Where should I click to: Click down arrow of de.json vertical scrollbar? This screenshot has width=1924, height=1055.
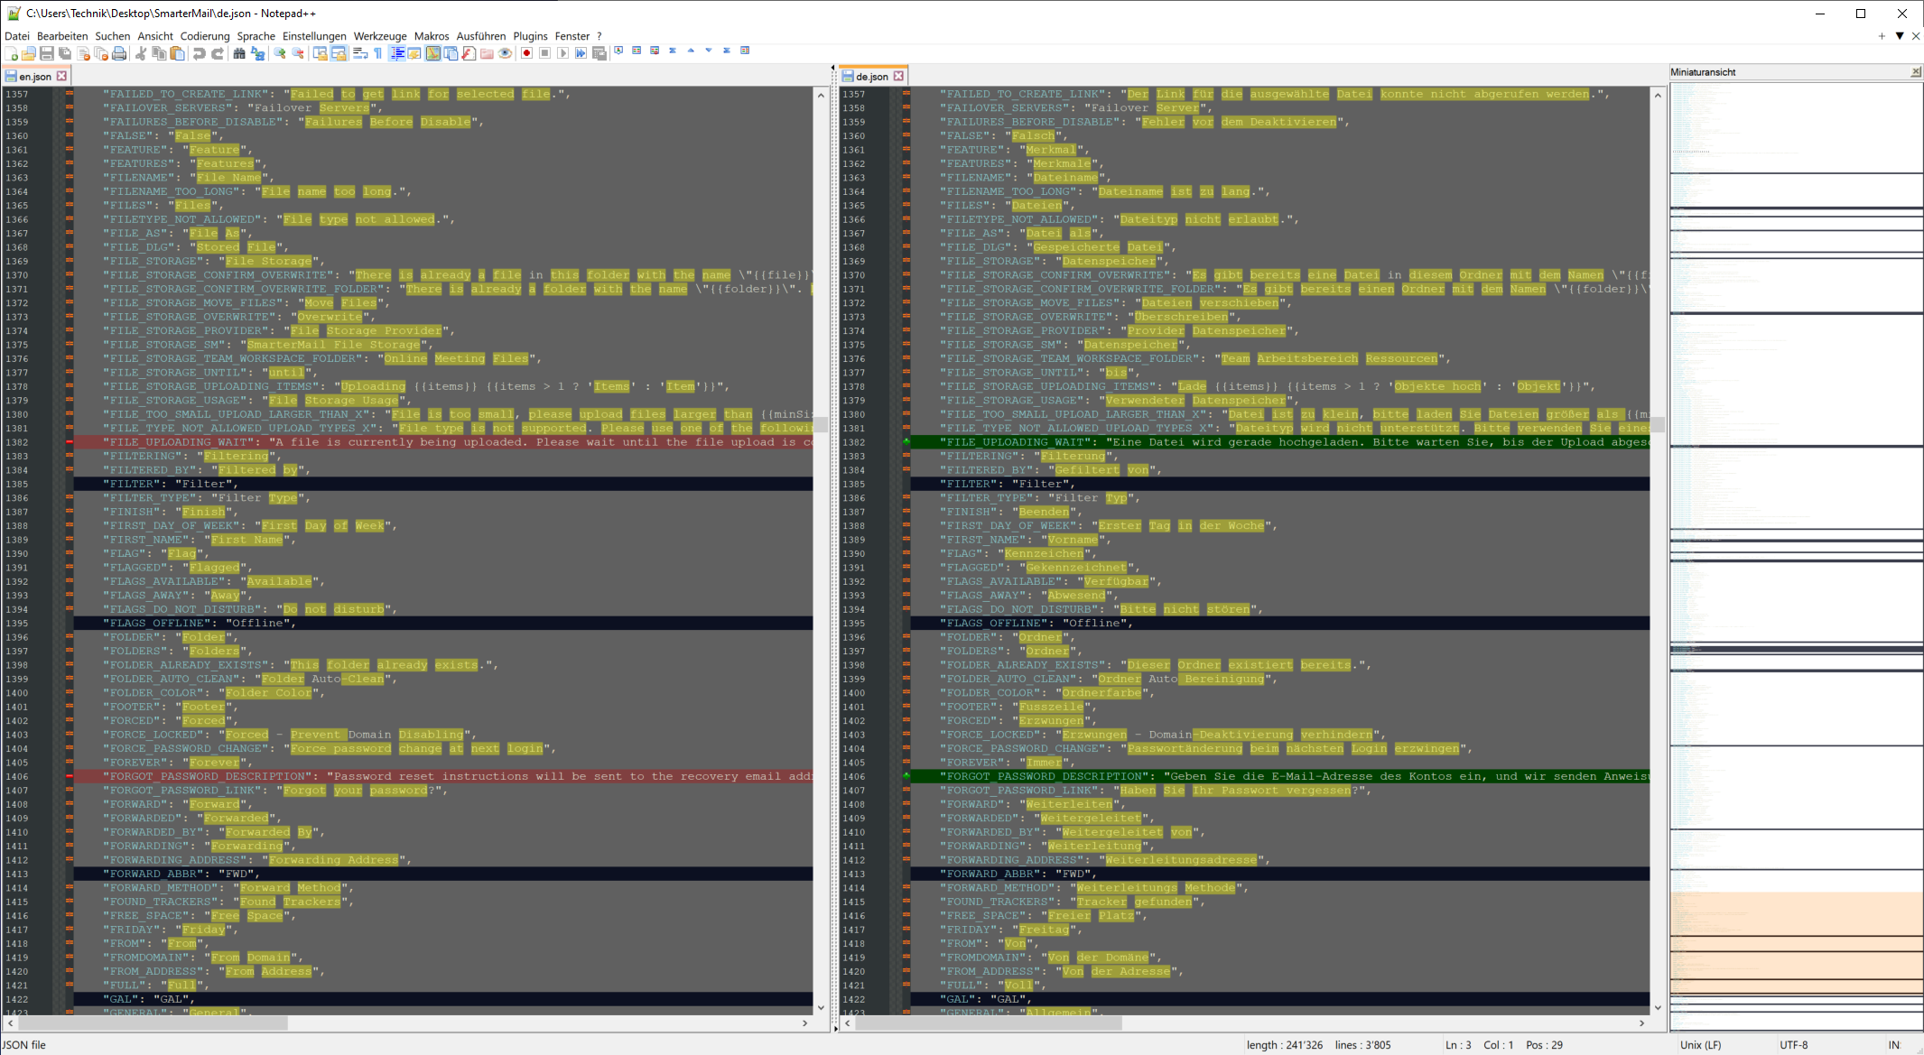1658,1007
